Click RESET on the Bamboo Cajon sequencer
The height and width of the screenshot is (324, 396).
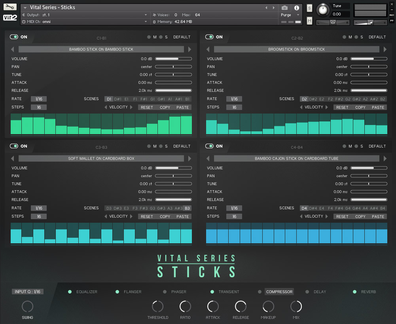pyautogui.click(x=342, y=216)
